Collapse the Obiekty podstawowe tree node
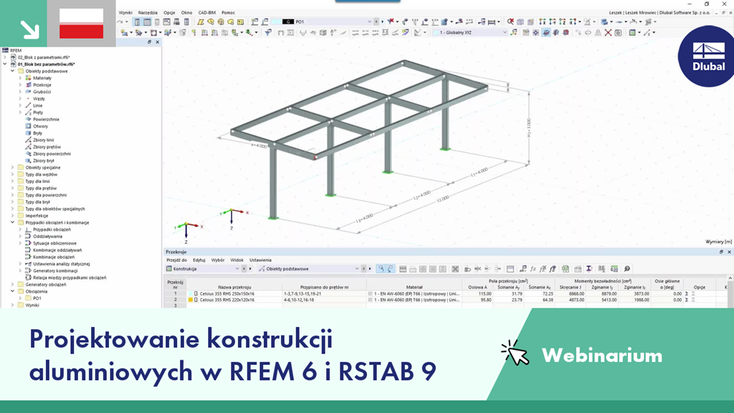The height and width of the screenshot is (413, 734). [x=13, y=71]
